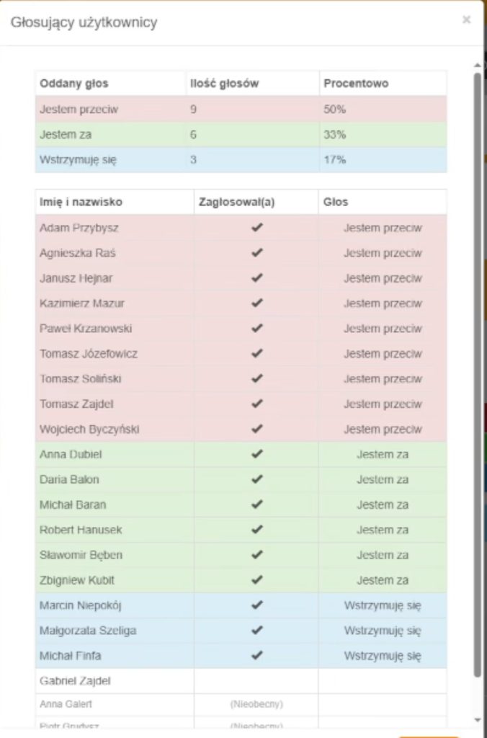Click the name Gabriel Zajdel

[75, 680]
